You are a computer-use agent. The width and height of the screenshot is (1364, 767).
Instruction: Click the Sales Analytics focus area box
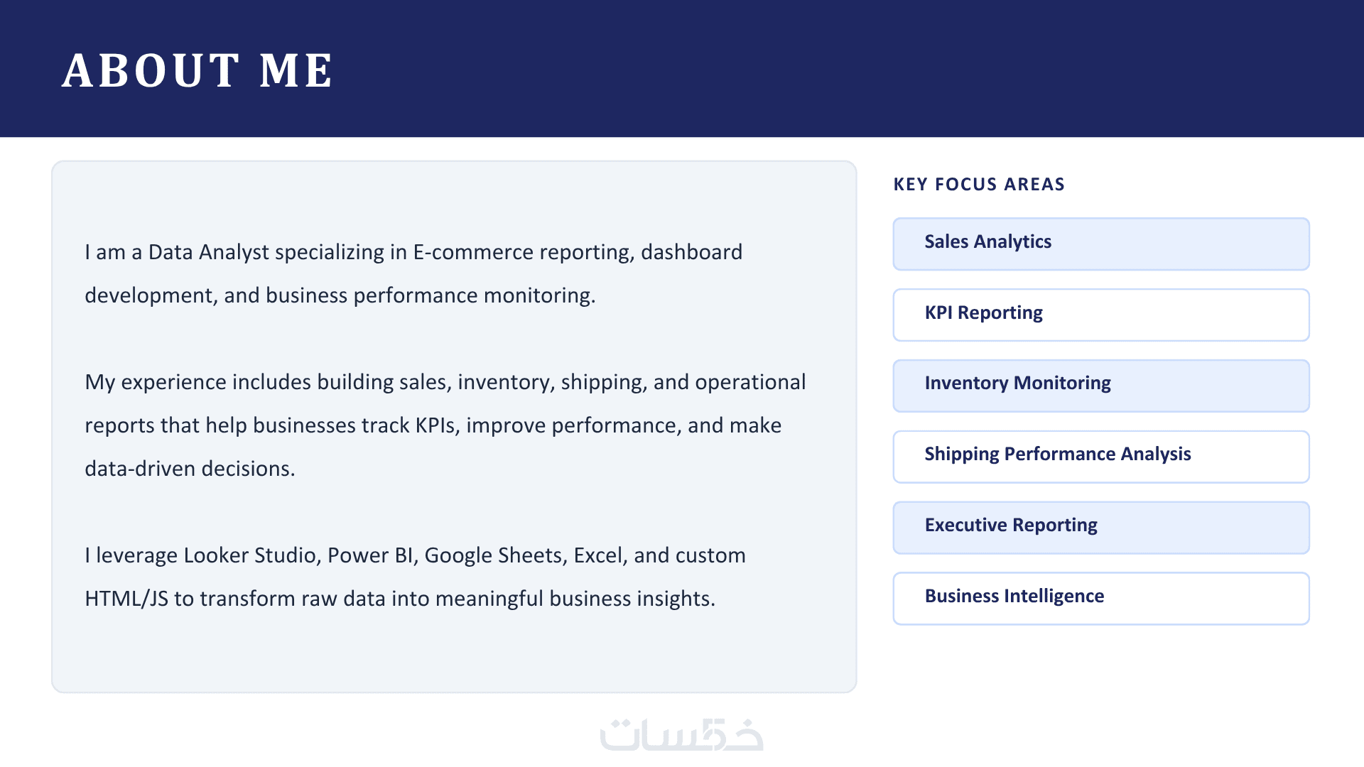1101,244
